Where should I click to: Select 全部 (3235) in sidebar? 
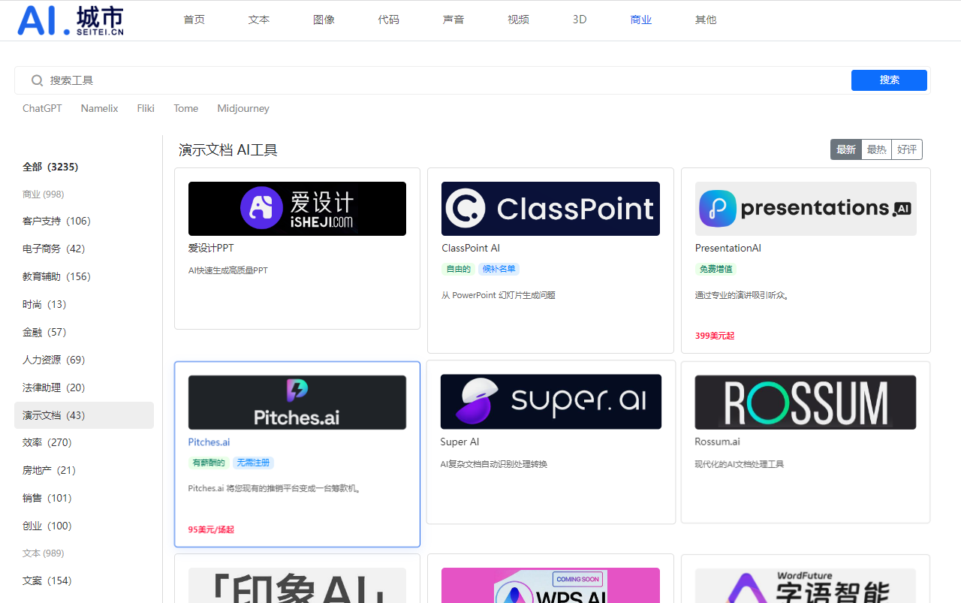pyautogui.click(x=50, y=167)
